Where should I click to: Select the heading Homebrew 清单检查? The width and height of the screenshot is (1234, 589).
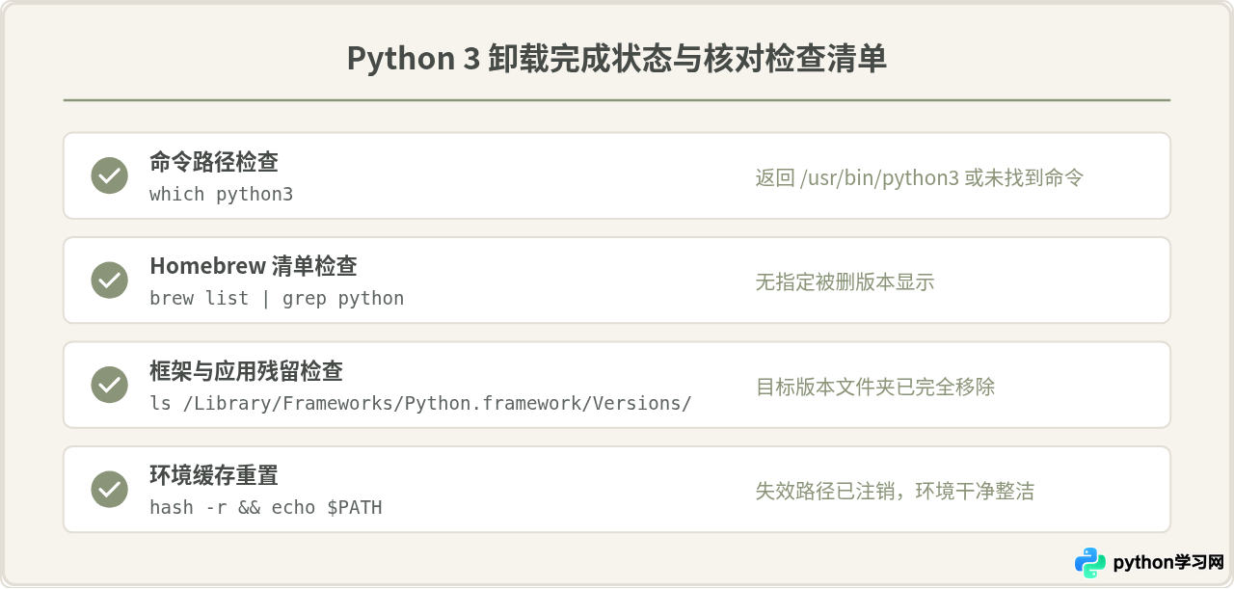(x=254, y=266)
